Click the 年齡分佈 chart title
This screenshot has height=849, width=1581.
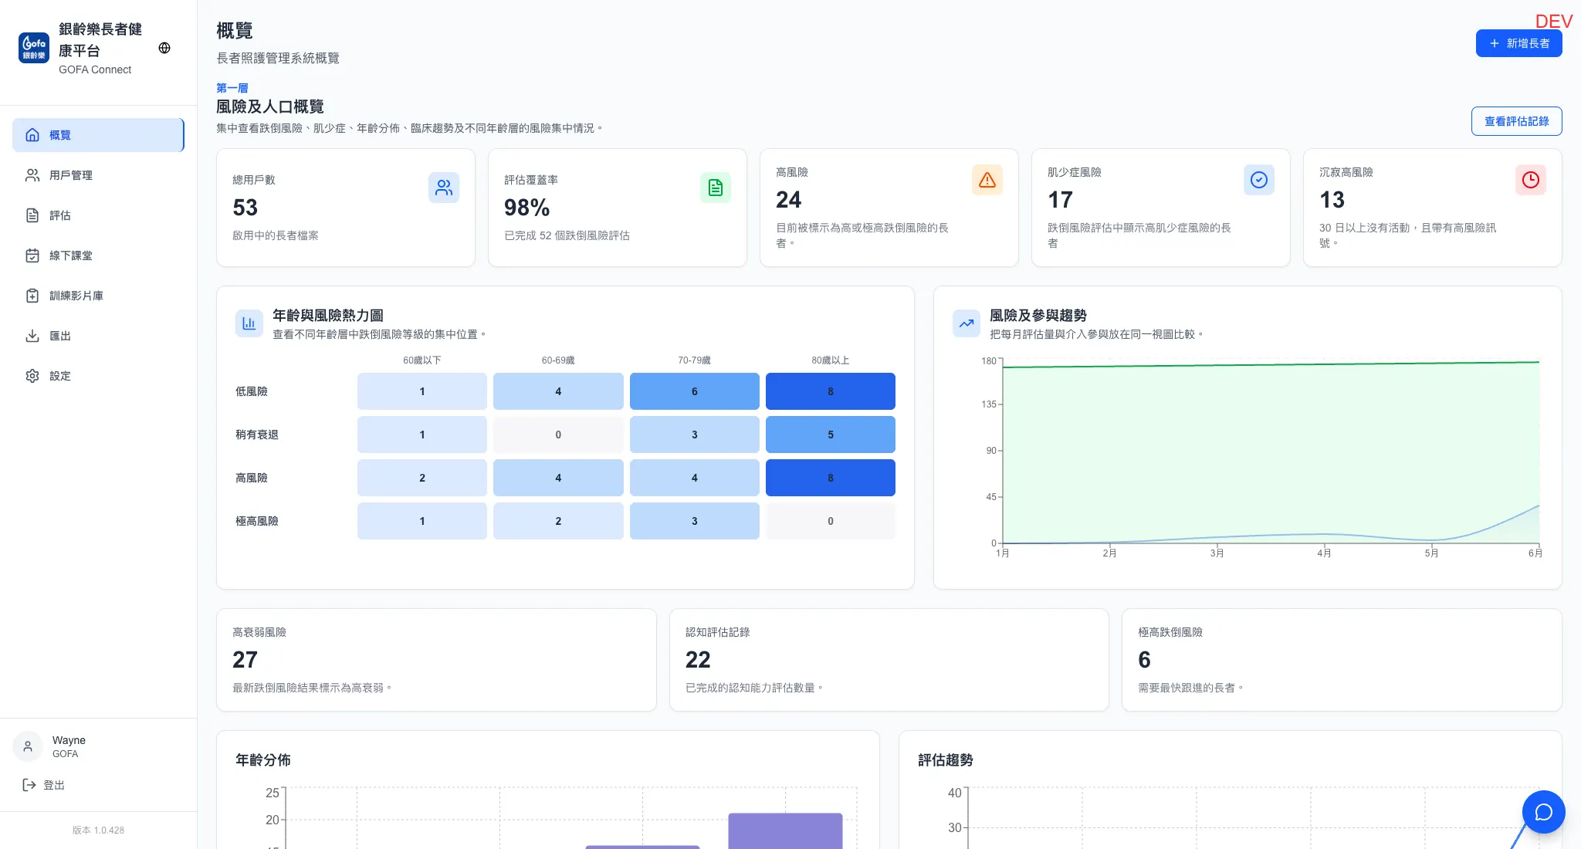pyautogui.click(x=263, y=760)
